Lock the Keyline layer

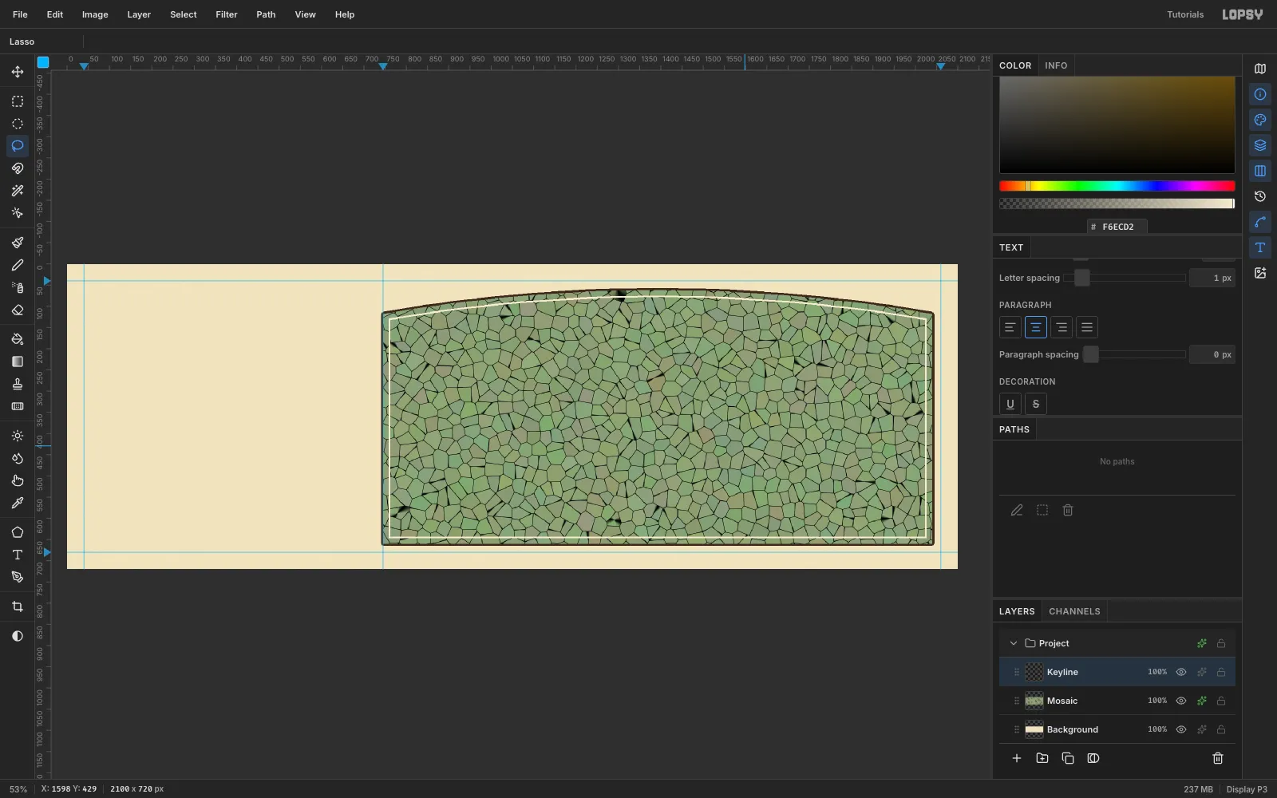pos(1221,672)
